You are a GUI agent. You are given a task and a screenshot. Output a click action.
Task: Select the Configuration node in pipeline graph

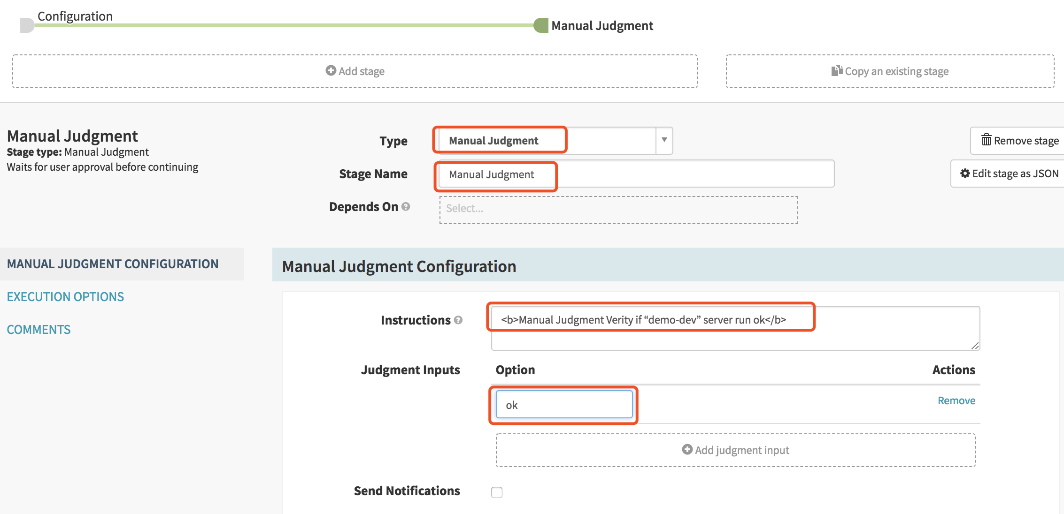(x=27, y=25)
